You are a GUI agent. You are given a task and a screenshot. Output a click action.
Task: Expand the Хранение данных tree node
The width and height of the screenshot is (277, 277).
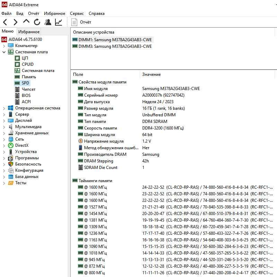(4, 133)
